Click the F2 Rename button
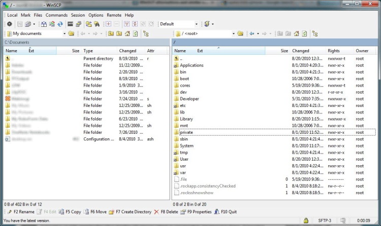The width and height of the screenshot is (381, 226). [21, 212]
